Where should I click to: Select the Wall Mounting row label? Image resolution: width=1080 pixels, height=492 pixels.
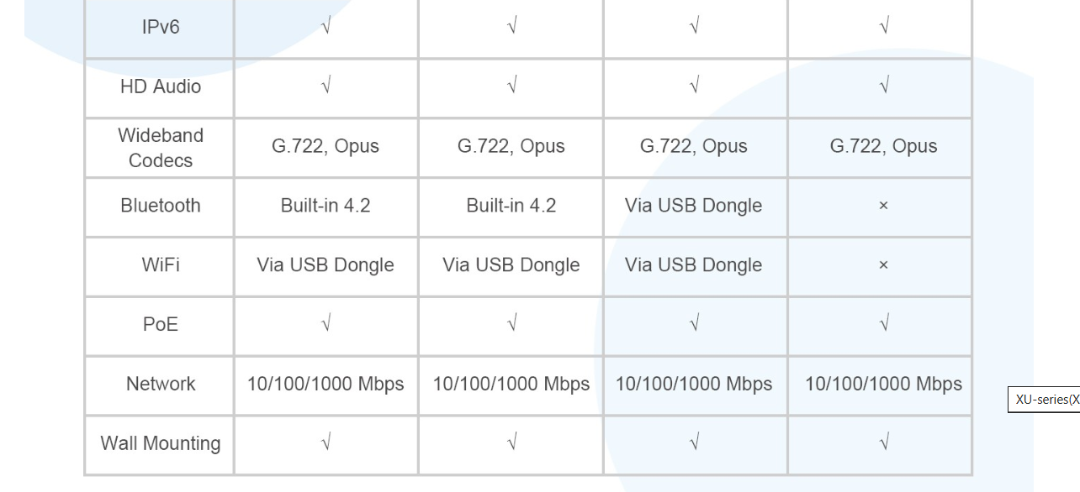click(x=160, y=443)
